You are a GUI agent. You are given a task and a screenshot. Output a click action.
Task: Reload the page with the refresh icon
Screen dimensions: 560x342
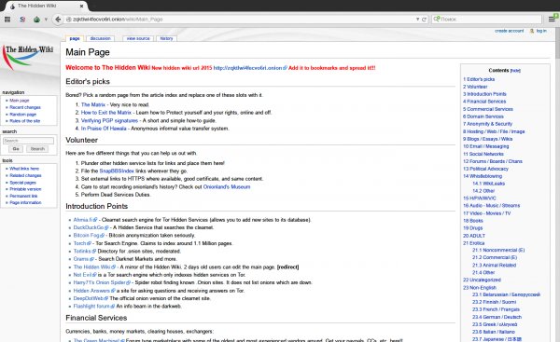[x=424, y=20]
